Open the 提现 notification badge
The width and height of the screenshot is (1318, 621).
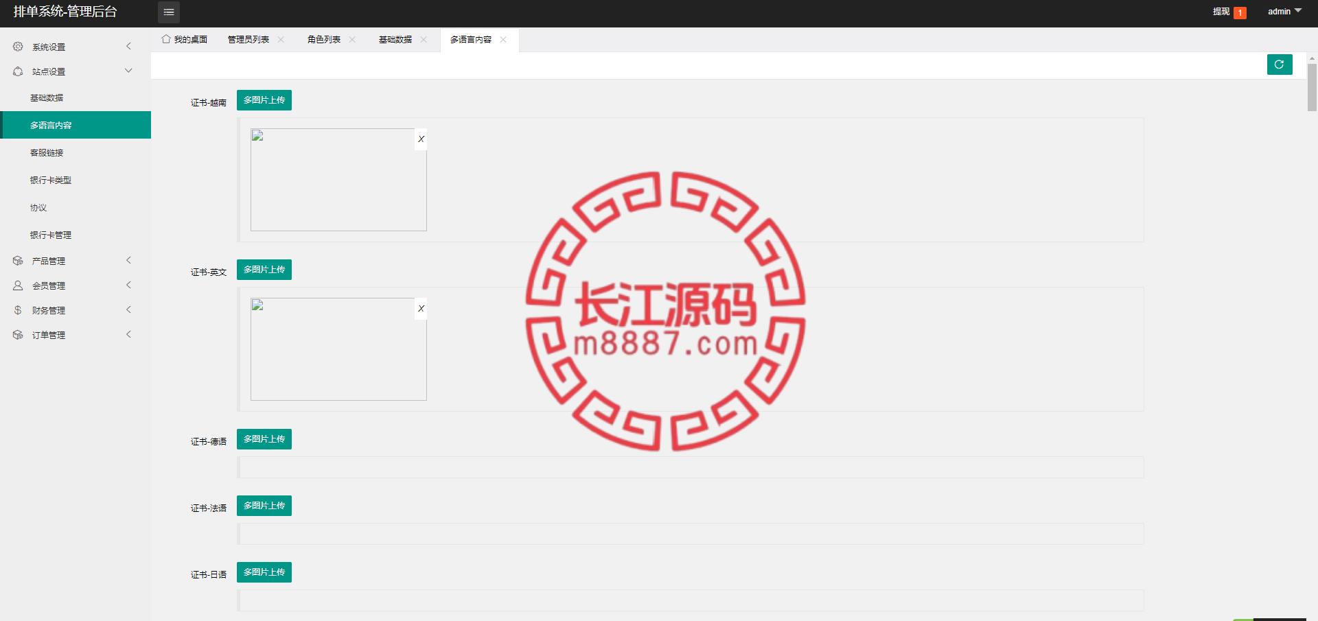point(1240,12)
